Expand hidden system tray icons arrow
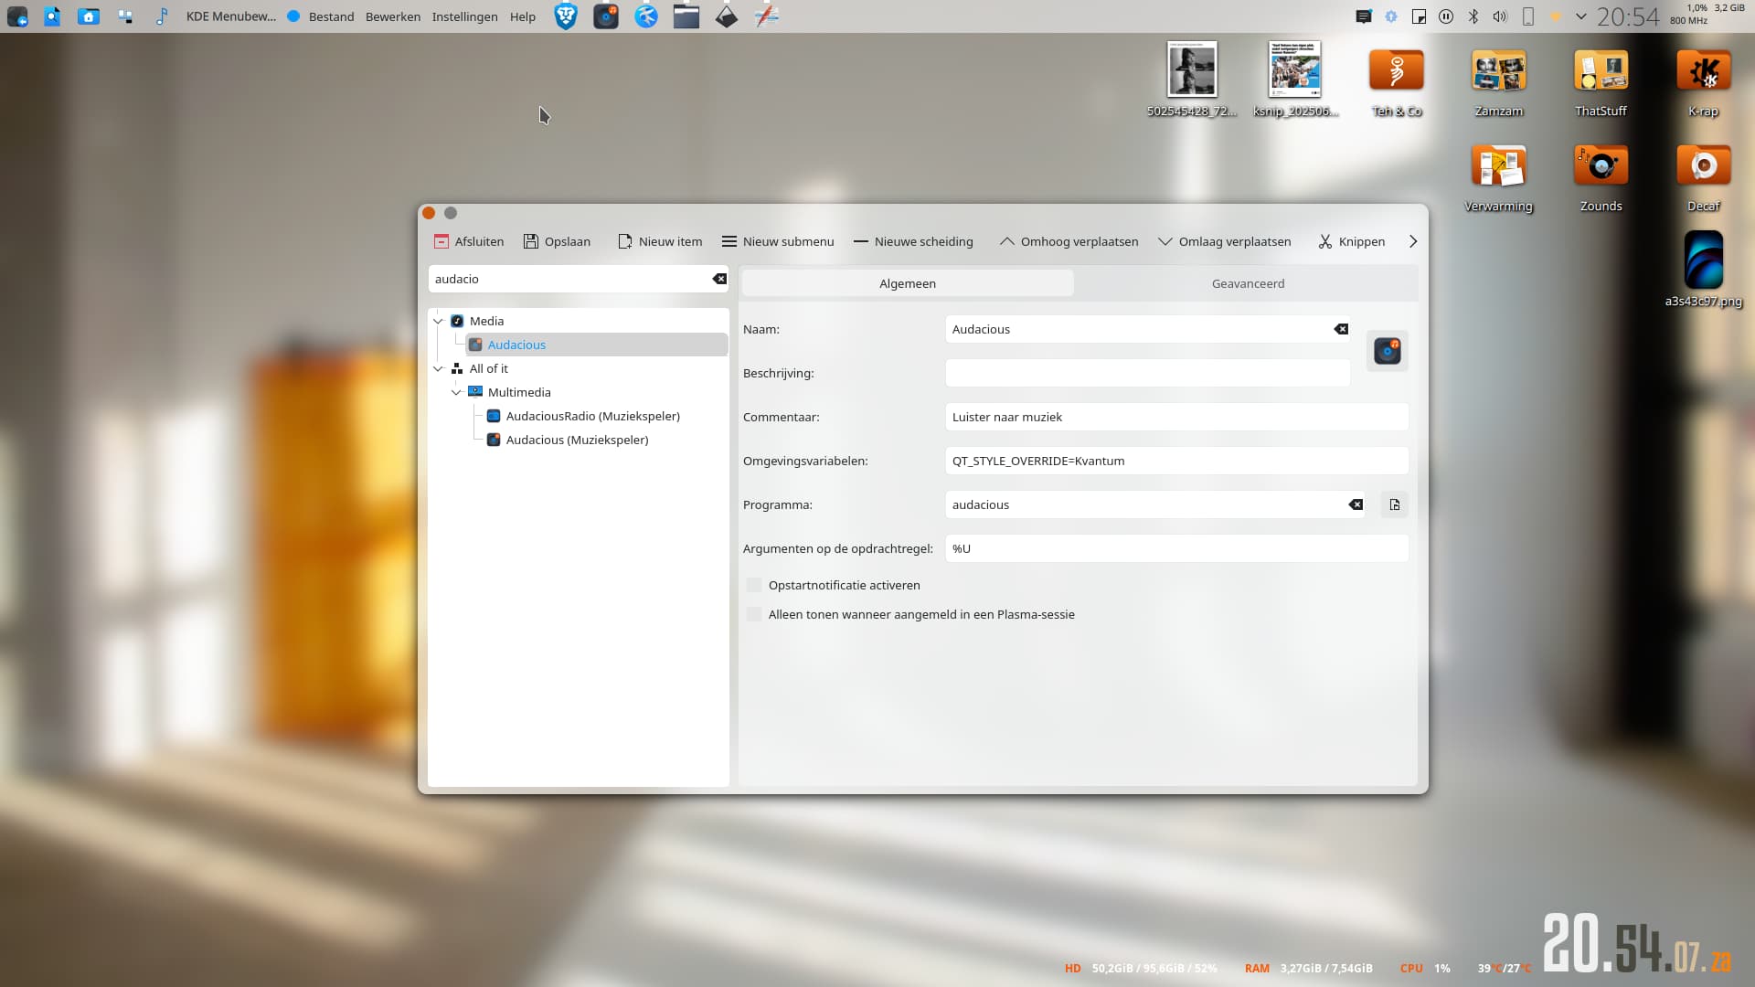Image resolution: width=1755 pixels, height=987 pixels. [x=1581, y=16]
